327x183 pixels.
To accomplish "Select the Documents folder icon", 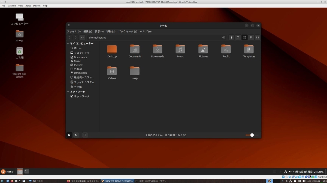I will [x=135, y=49].
